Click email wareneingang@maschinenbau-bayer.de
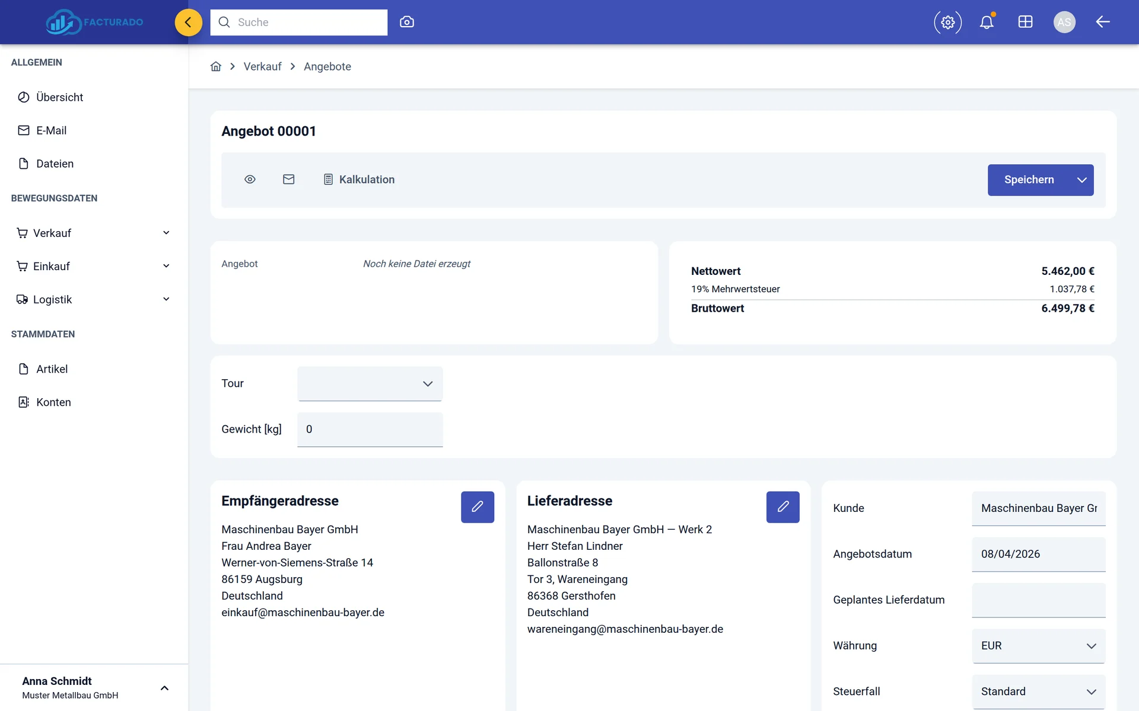1139x711 pixels. (625, 629)
